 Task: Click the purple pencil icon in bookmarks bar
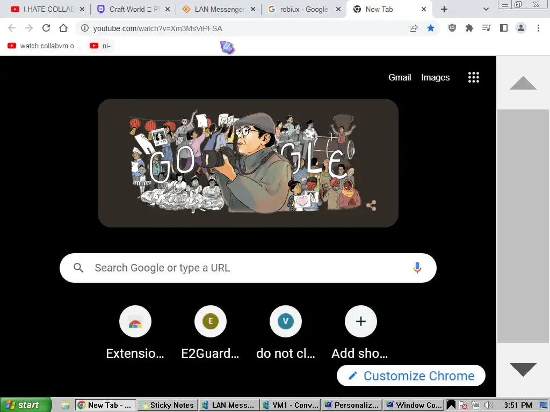pyautogui.click(x=227, y=47)
